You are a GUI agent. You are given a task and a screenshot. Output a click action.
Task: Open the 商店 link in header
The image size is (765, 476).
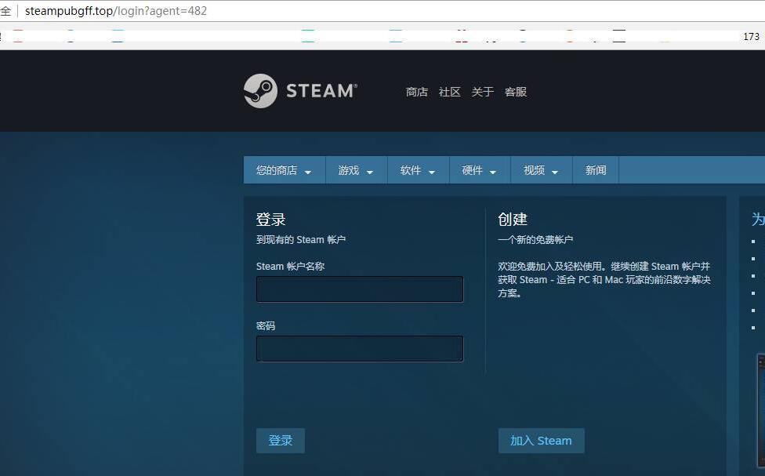coord(417,92)
